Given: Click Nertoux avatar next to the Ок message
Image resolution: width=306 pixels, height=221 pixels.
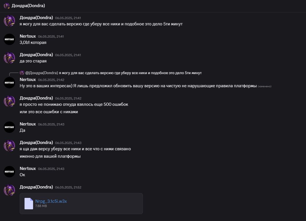Looking at the screenshot, I should click(9, 171).
